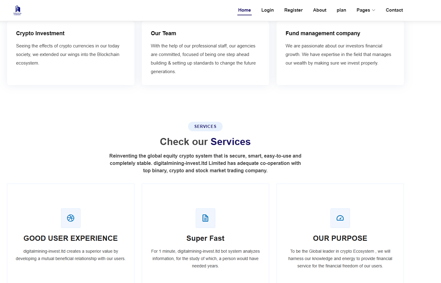
Task: Open the Contact page link
Action: click(394, 10)
